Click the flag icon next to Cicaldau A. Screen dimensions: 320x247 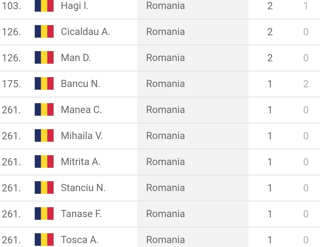point(44,31)
